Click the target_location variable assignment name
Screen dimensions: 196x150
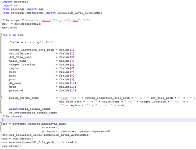click(x=22, y=65)
